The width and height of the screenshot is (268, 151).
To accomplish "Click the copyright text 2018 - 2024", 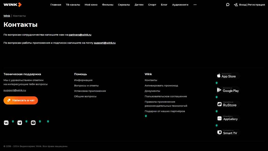I will click(35, 146).
